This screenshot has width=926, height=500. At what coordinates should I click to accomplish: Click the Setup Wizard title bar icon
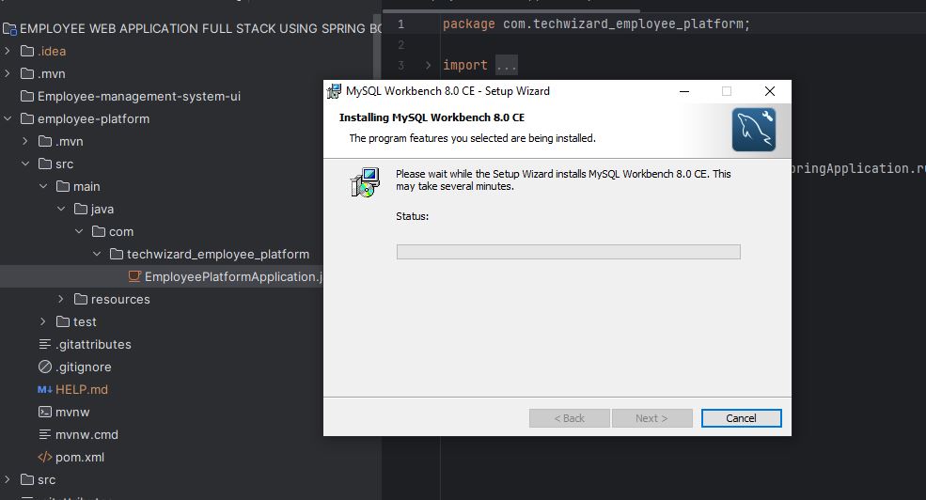click(x=334, y=91)
